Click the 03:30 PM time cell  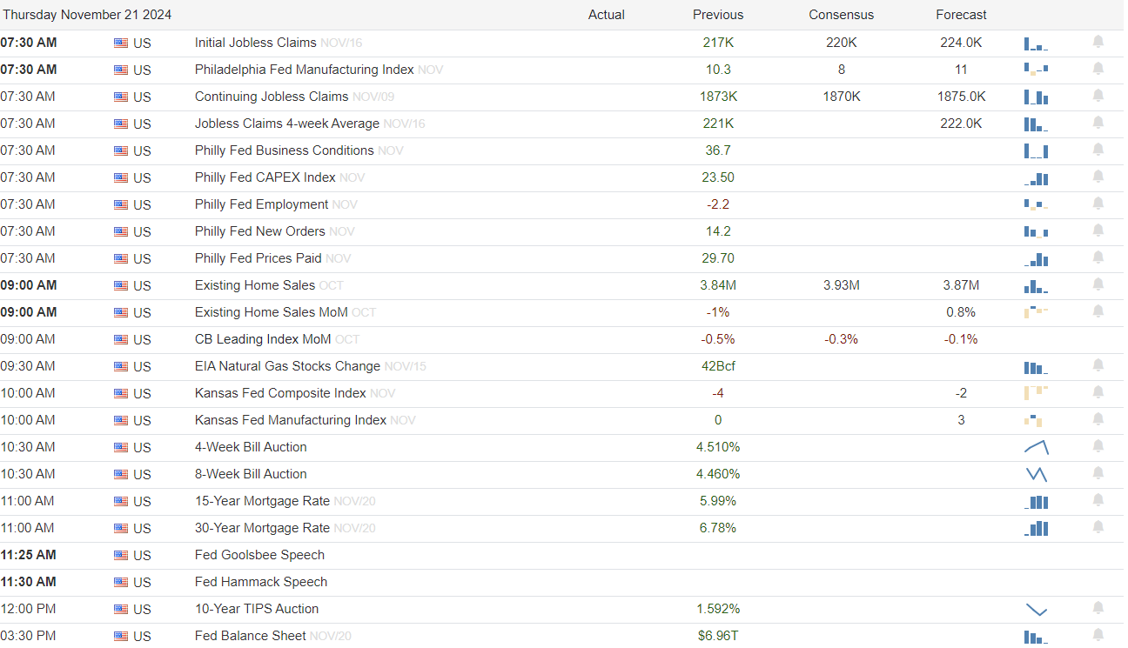[28, 636]
